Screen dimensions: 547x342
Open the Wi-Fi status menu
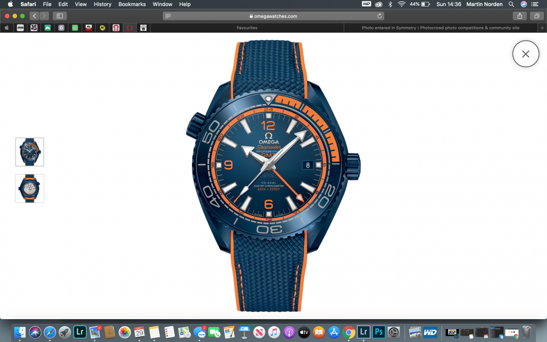pos(401,4)
